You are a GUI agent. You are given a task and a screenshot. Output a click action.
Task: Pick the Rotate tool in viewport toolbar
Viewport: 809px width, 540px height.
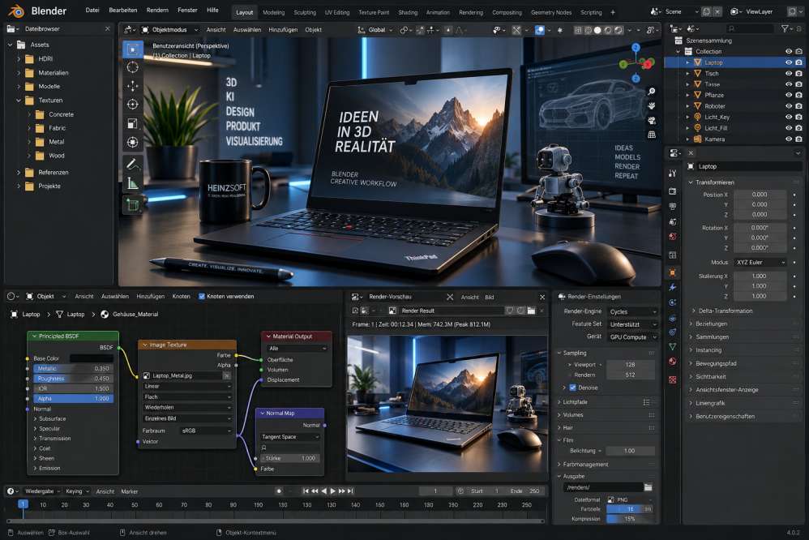(x=133, y=105)
